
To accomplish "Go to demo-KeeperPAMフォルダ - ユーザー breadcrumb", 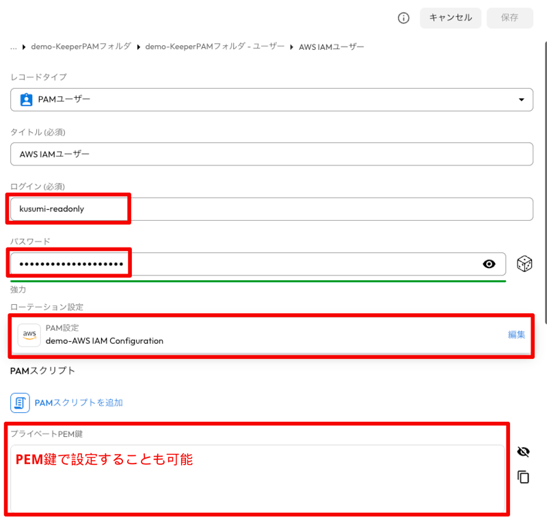I will 215,46.
